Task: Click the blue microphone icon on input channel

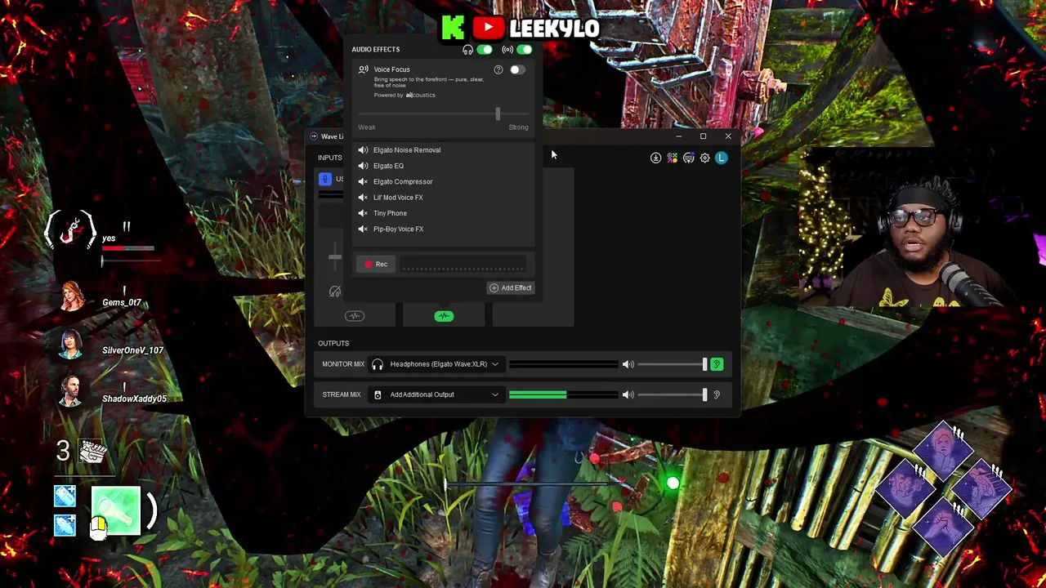Action: pos(325,179)
